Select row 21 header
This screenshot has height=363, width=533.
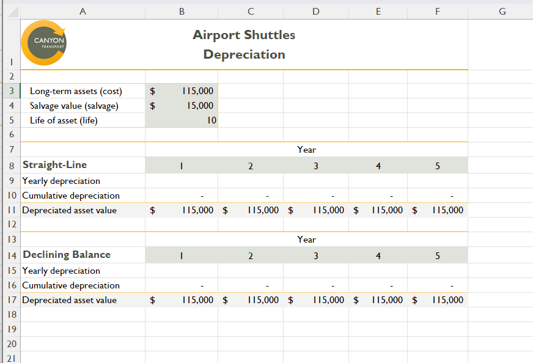(x=11, y=359)
